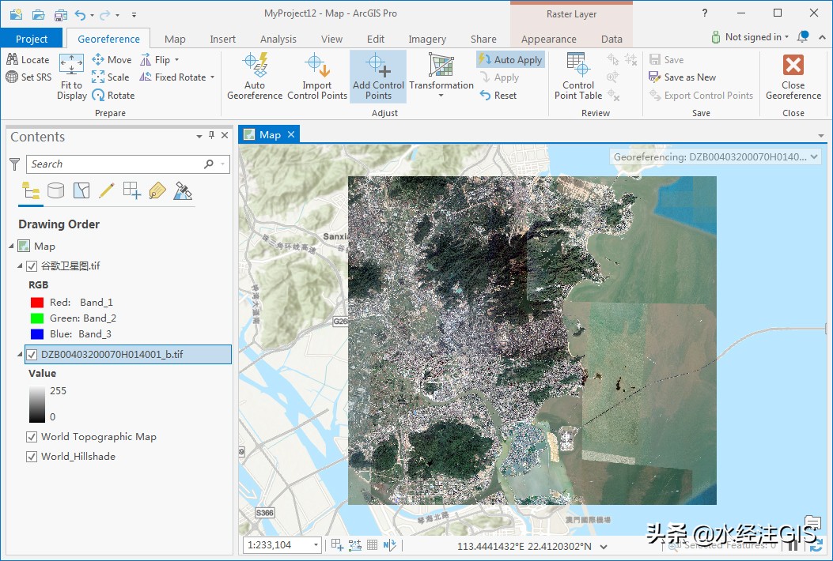Activate the Add Control Points tool
Viewport: 833px width, 561px height.
pyautogui.click(x=378, y=77)
